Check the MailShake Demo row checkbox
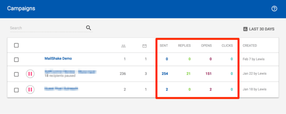 pos(16,60)
